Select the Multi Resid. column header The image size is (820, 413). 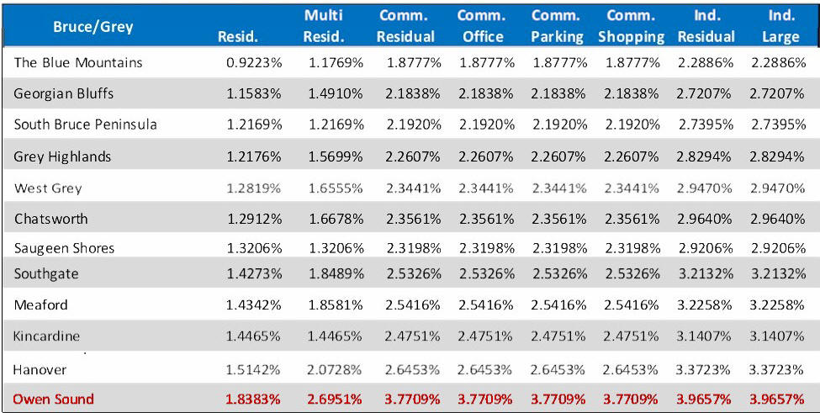coord(323,26)
